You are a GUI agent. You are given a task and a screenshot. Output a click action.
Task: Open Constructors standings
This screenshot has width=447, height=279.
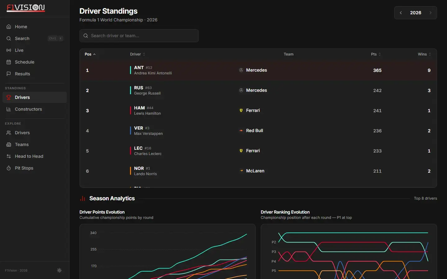(x=35, y=109)
